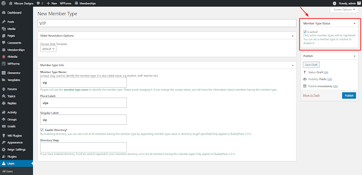Screen dimensions: 362x175
Task: Open the Dashboard sidebar icon
Action: tap(3, 13)
